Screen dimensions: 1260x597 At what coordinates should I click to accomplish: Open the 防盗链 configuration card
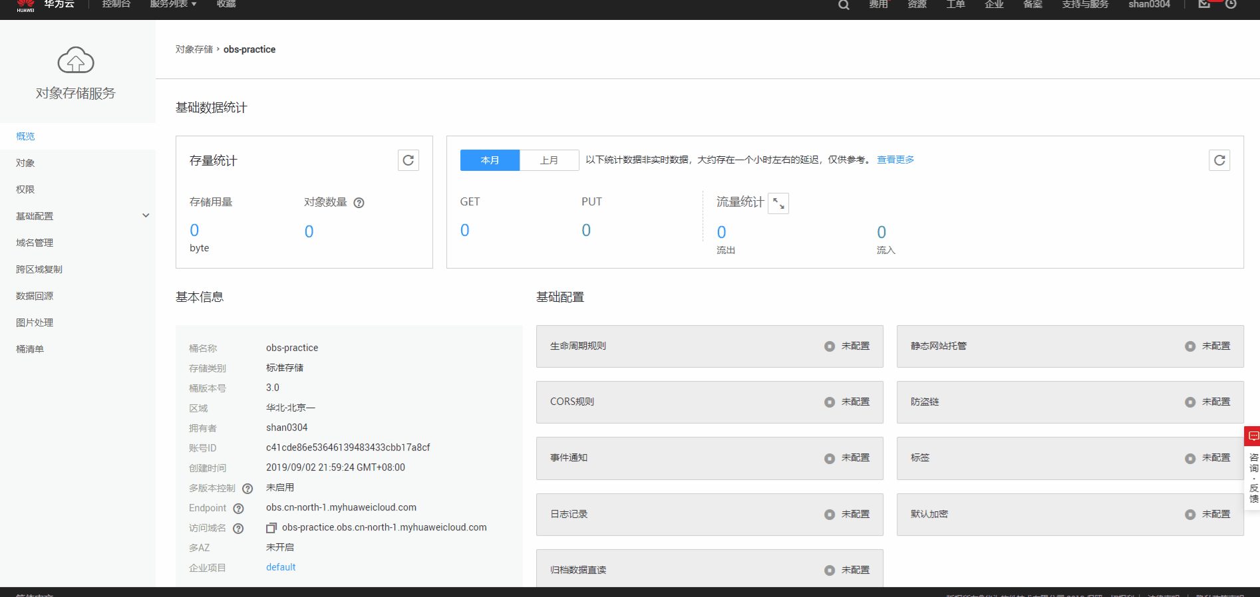coord(1070,402)
